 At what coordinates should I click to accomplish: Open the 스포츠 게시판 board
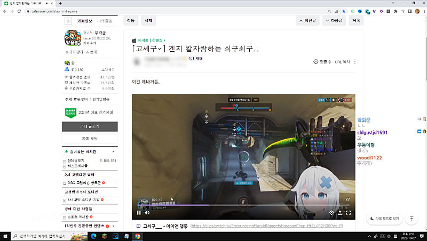(78, 217)
